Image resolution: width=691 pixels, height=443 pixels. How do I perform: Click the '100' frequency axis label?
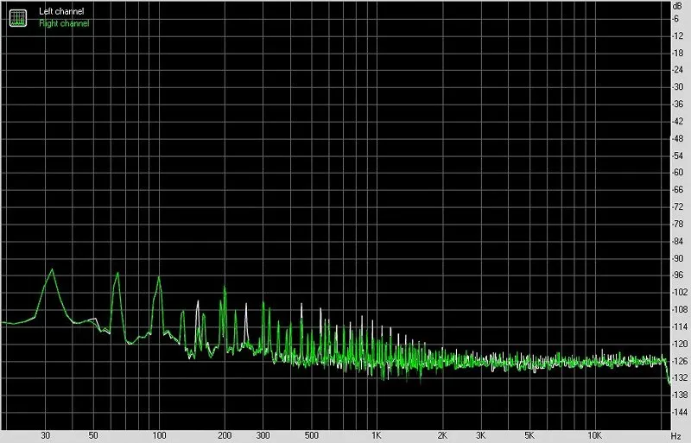click(x=160, y=435)
